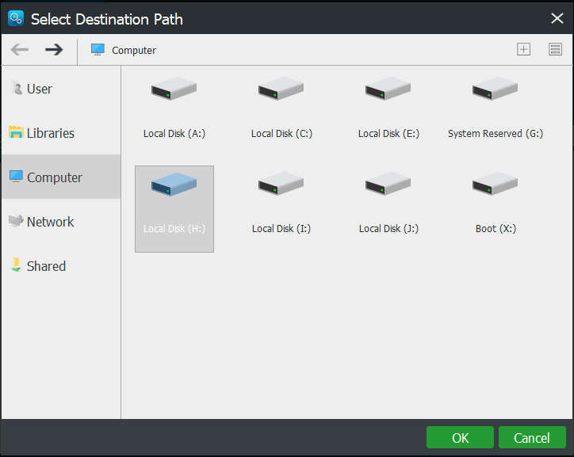Select Boot (X:) drive icon
574x457 pixels.
(495, 184)
